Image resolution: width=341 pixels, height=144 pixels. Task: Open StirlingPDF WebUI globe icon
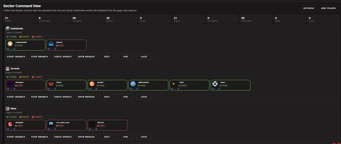(x=8, y=129)
